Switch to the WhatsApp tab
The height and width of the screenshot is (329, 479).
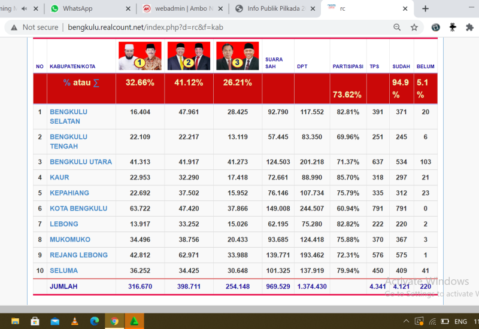pyautogui.click(x=90, y=8)
